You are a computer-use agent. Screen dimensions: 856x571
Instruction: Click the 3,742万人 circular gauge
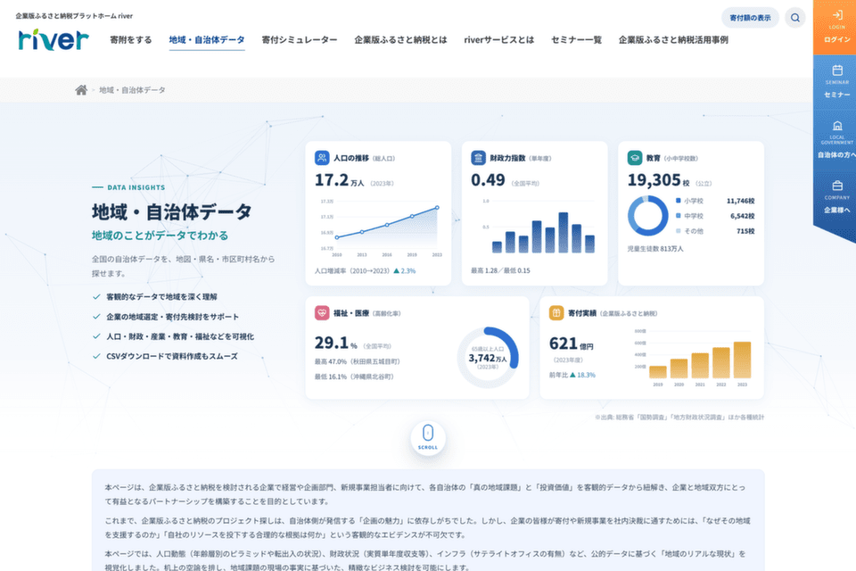coord(488,358)
